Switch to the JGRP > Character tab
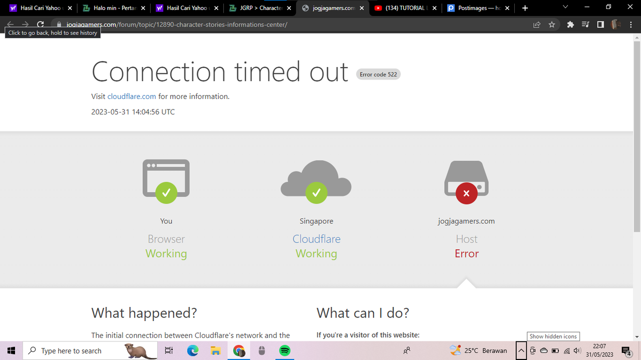 point(260,8)
